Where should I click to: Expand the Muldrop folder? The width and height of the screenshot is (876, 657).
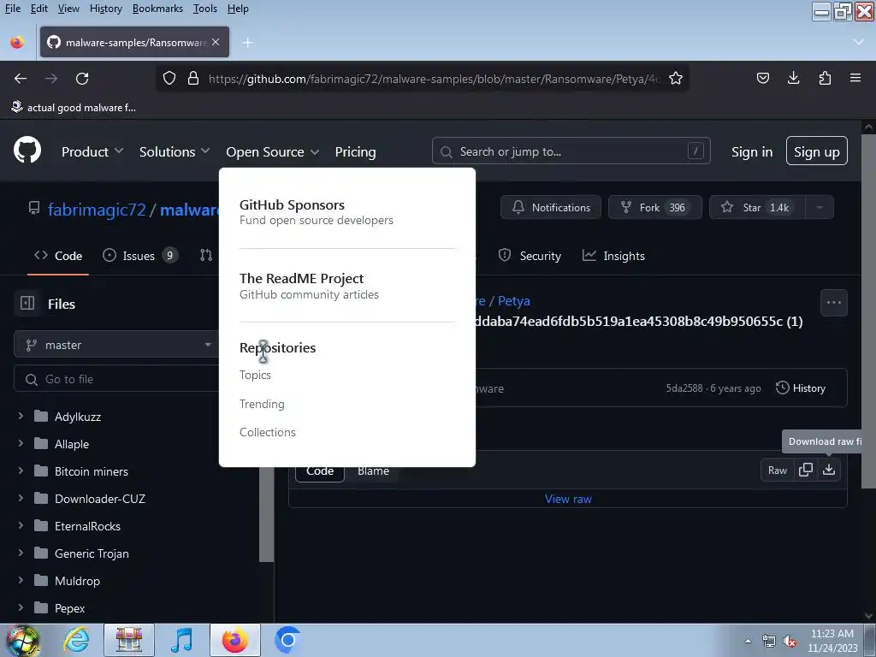pos(21,581)
